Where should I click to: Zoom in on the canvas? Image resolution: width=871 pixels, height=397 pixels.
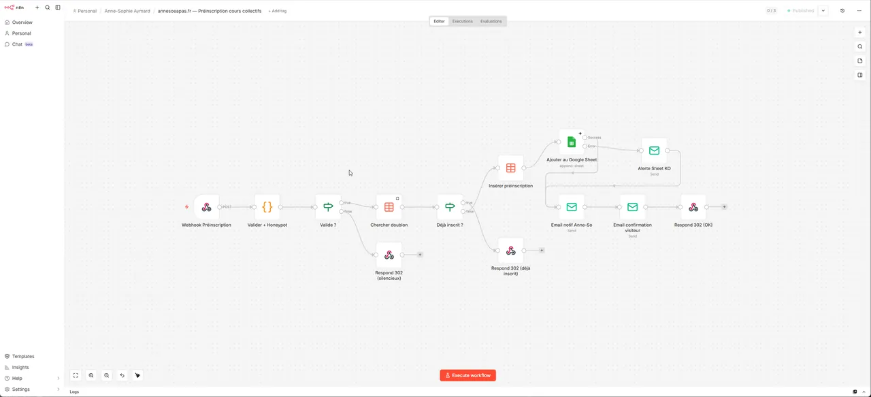[x=91, y=375]
